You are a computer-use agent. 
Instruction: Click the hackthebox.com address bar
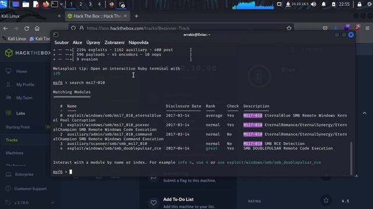coord(181,28)
